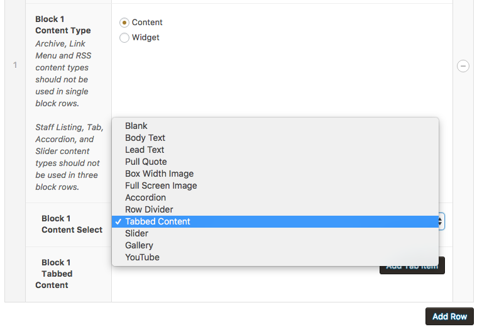Select YouTube content option
Viewport: 477px width, 327px height.
[275, 257]
